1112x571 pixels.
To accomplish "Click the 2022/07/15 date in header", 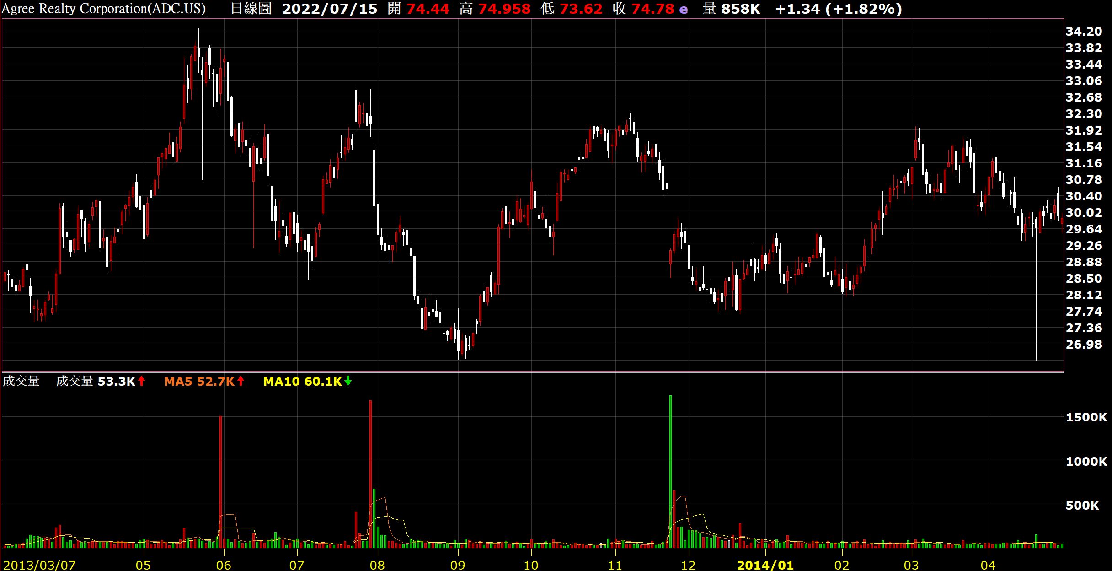I will pyautogui.click(x=330, y=9).
